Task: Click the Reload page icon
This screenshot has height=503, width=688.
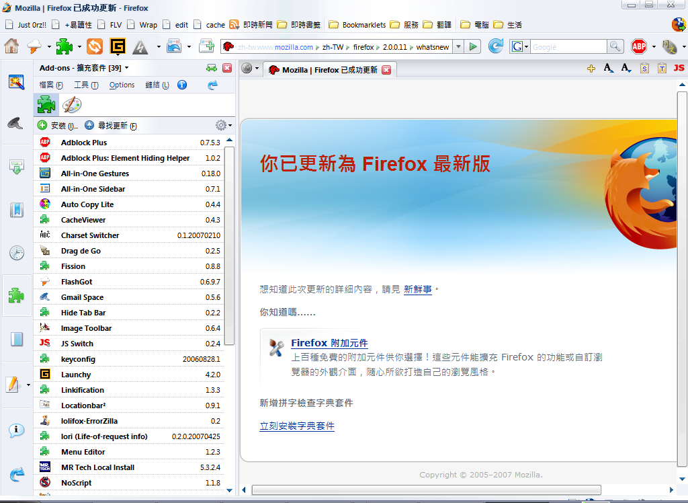Action: click(x=495, y=46)
